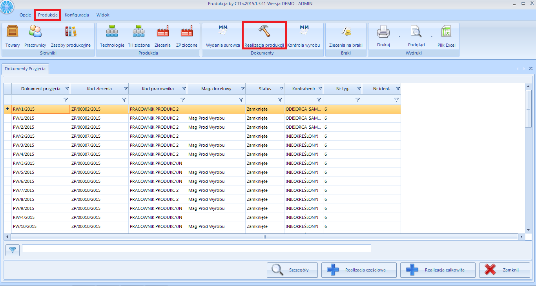Screen dimensions: 536x286
Task: Open the Opcje menu
Action: pos(25,15)
